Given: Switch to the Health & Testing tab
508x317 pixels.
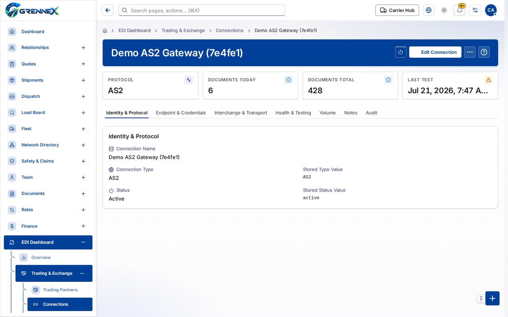Looking at the screenshot, I should (293, 113).
